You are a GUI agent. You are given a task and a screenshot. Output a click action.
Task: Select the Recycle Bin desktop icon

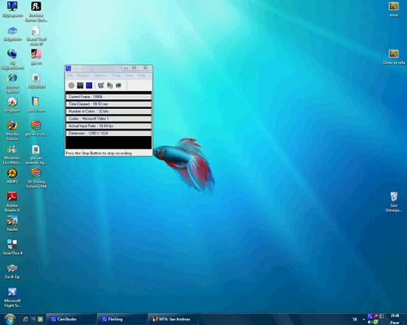click(x=394, y=202)
